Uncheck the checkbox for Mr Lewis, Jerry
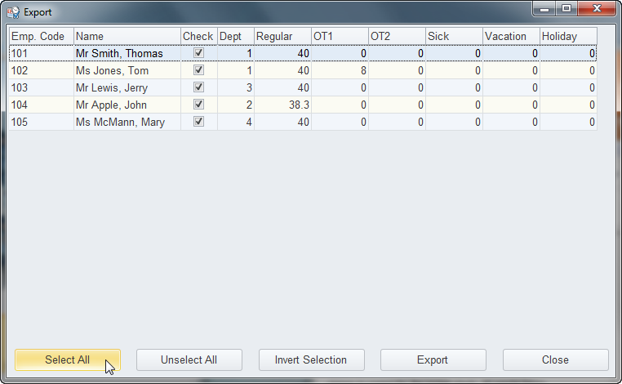The image size is (622, 384). (198, 87)
